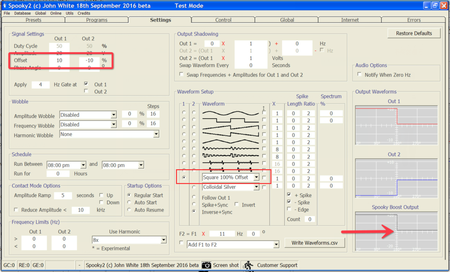
Task: Click the Screen shot camera icon
Action: pyautogui.click(x=206, y=265)
